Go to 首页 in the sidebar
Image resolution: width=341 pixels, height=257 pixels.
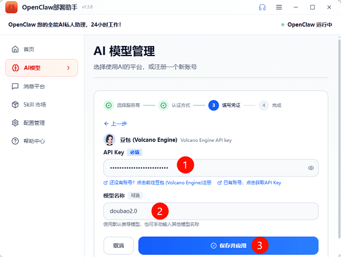41,49
